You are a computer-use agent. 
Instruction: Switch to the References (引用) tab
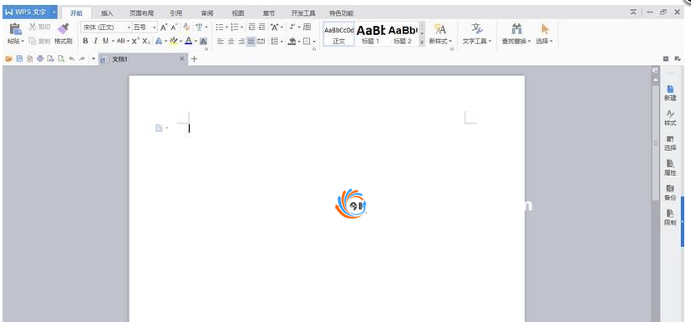[175, 13]
